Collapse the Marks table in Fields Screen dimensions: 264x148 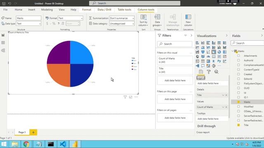pos(233,51)
